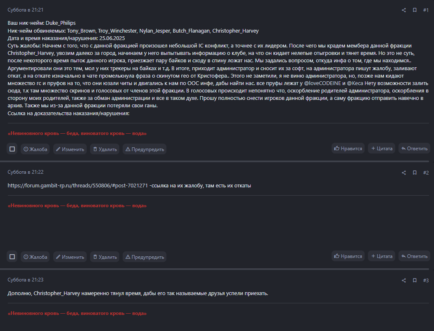The image size is (434, 331).
Task: Click the share icon on post #2
Action: 403,173
